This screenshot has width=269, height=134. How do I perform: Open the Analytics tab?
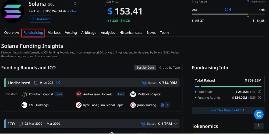coord(108,33)
